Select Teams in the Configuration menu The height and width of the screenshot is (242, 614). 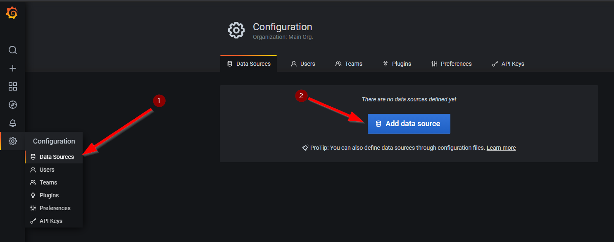tap(48, 182)
